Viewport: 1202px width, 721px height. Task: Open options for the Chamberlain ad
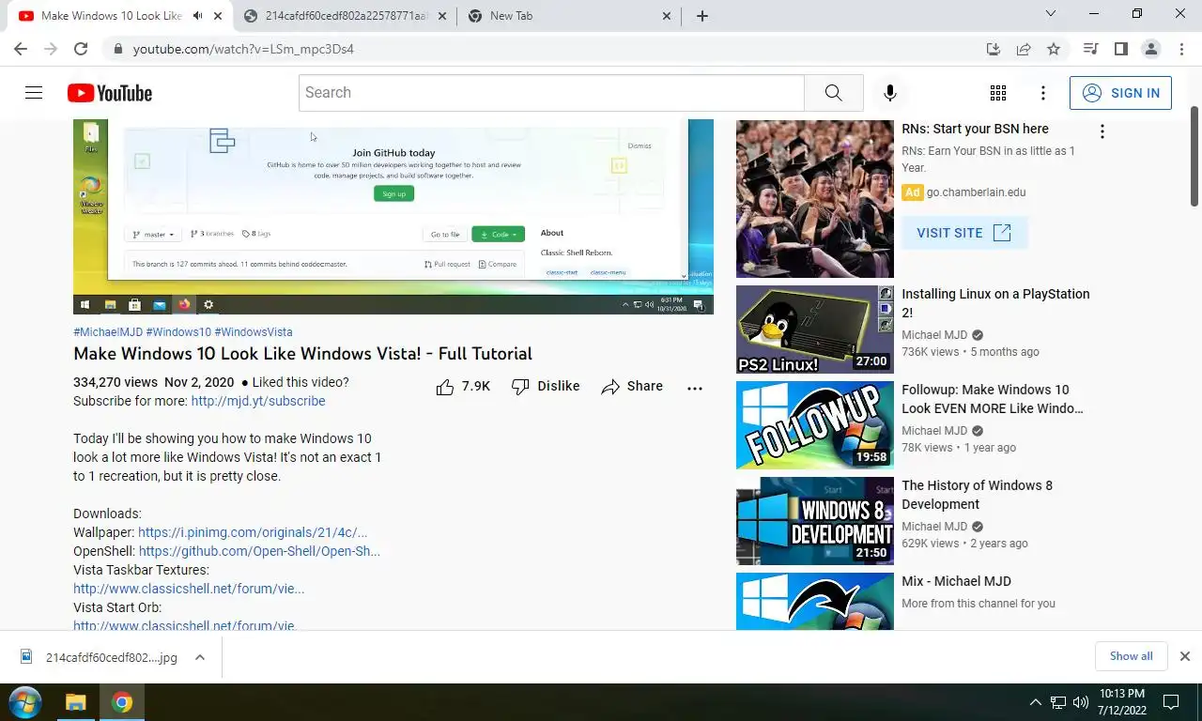(x=1102, y=131)
